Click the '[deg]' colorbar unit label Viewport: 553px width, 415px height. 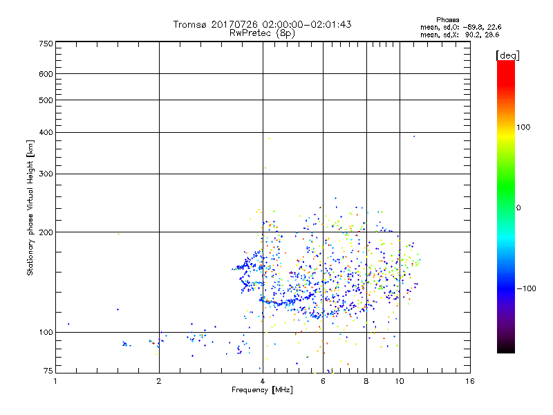tap(507, 55)
